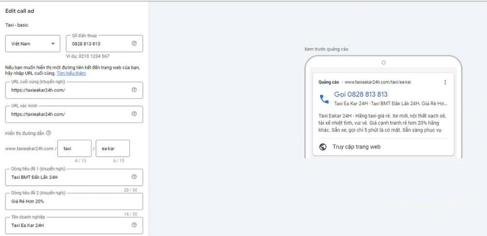Viewport: 487px width, 236px height.
Task: Click www.taxieakar24h.com/ display path prefix
Action: 31,148
